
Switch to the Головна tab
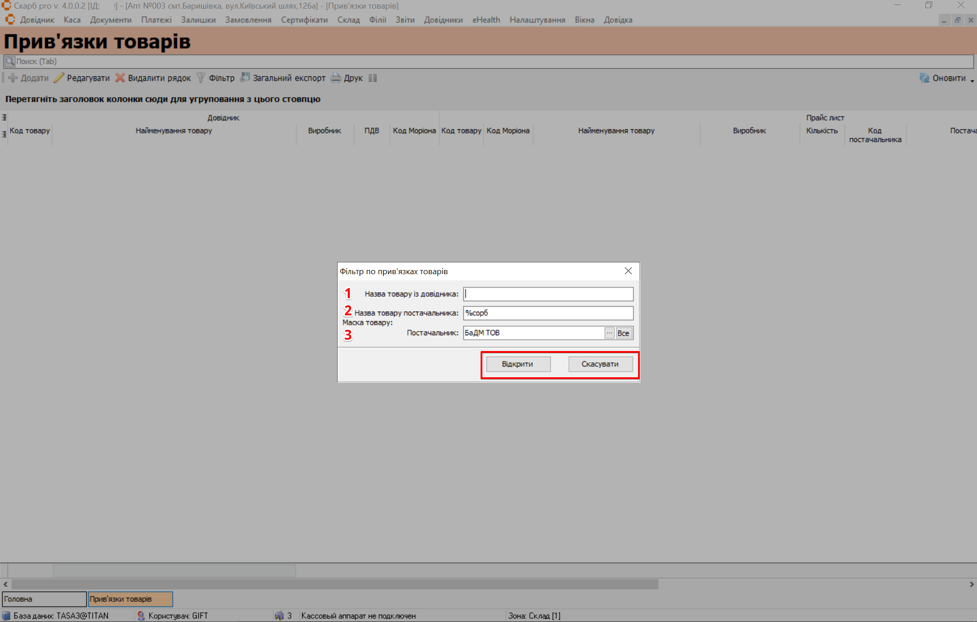[44, 599]
